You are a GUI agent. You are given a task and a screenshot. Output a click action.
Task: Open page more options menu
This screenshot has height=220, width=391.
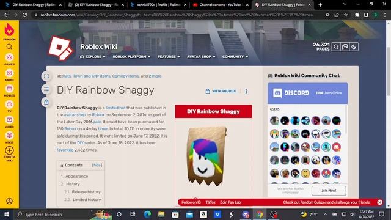point(246,91)
